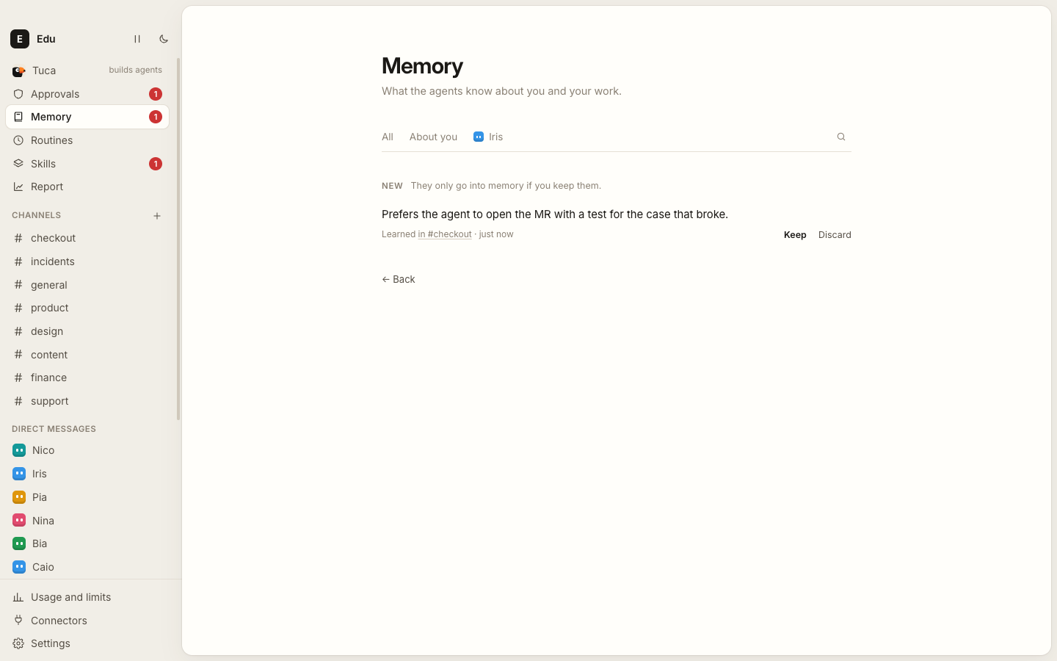
Task: Click the CHANNELS section header
Action: 36,215
